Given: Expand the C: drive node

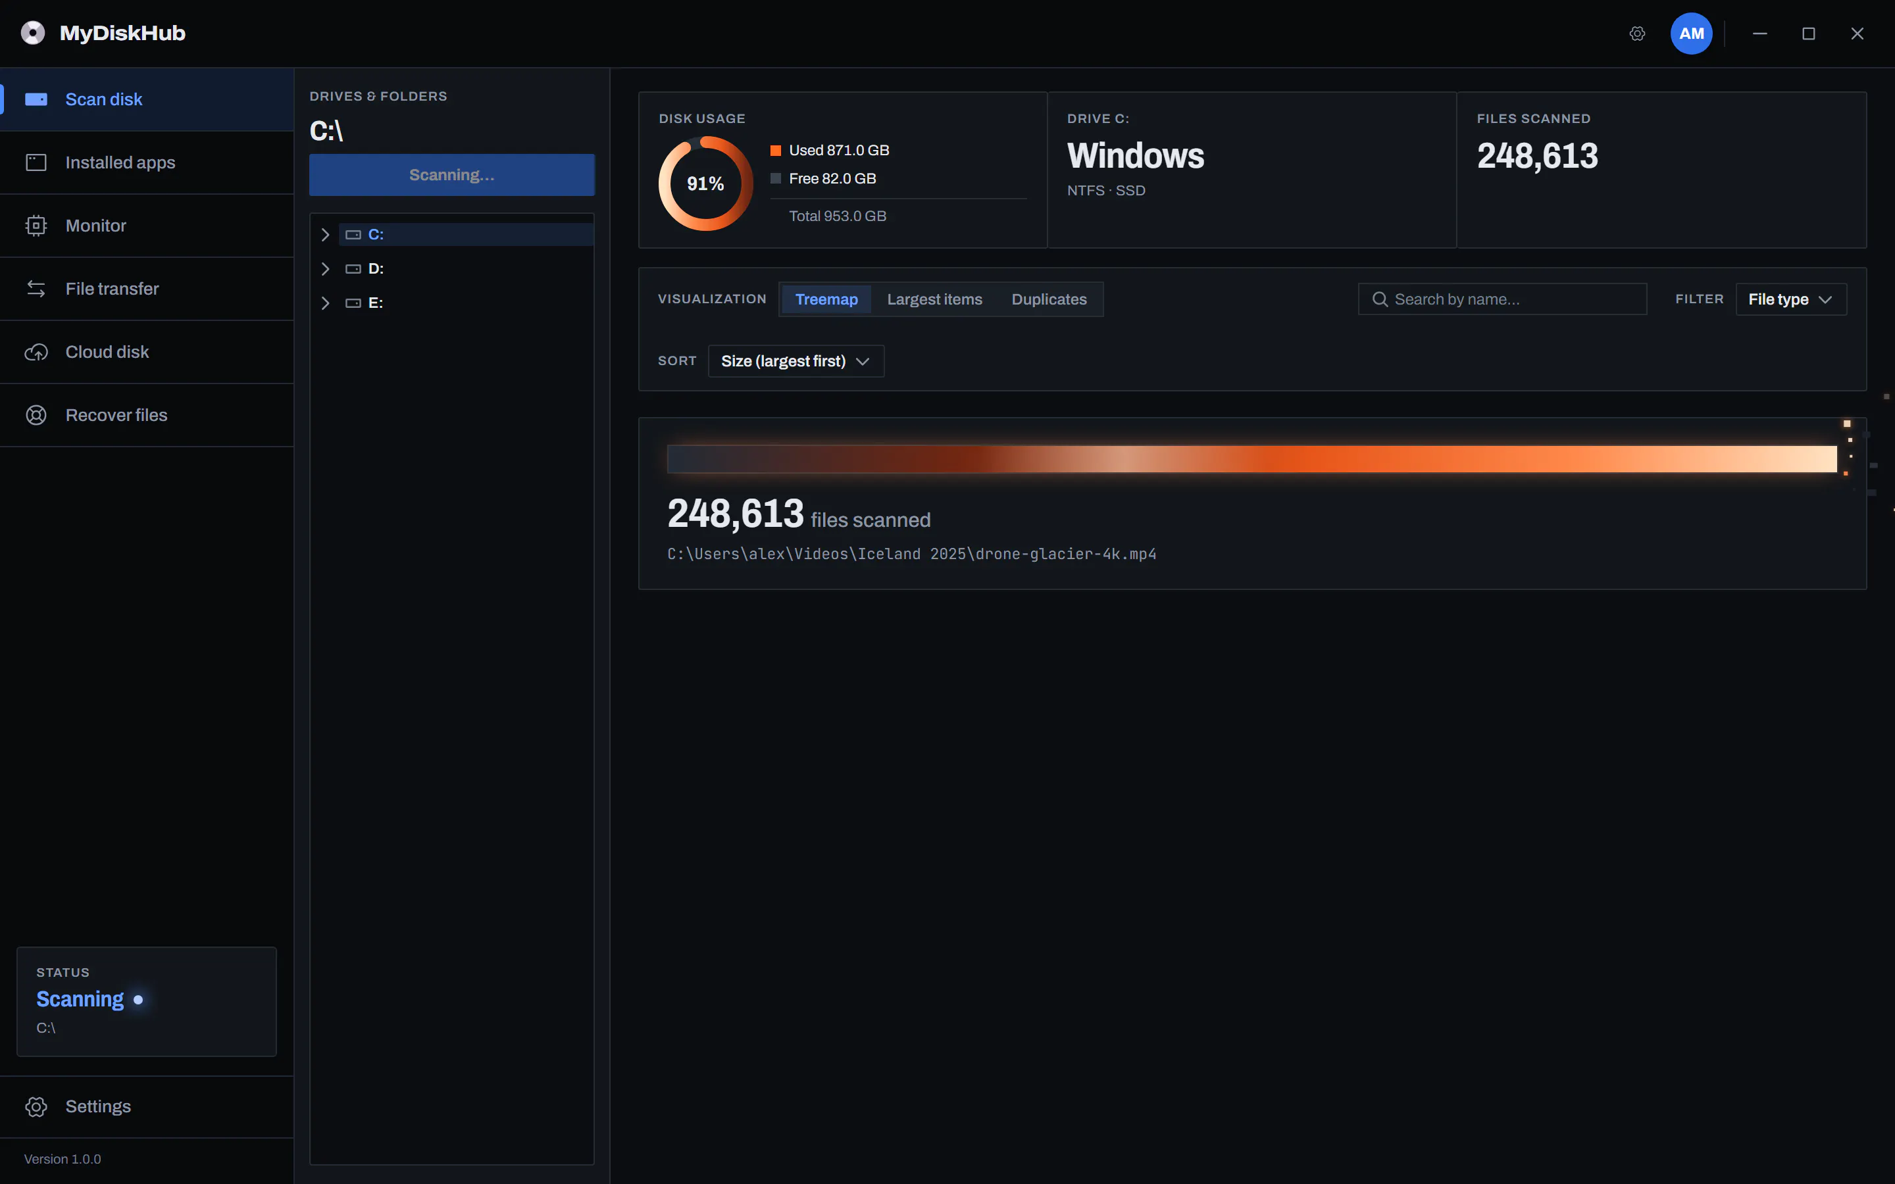Looking at the screenshot, I should [x=325, y=235].
